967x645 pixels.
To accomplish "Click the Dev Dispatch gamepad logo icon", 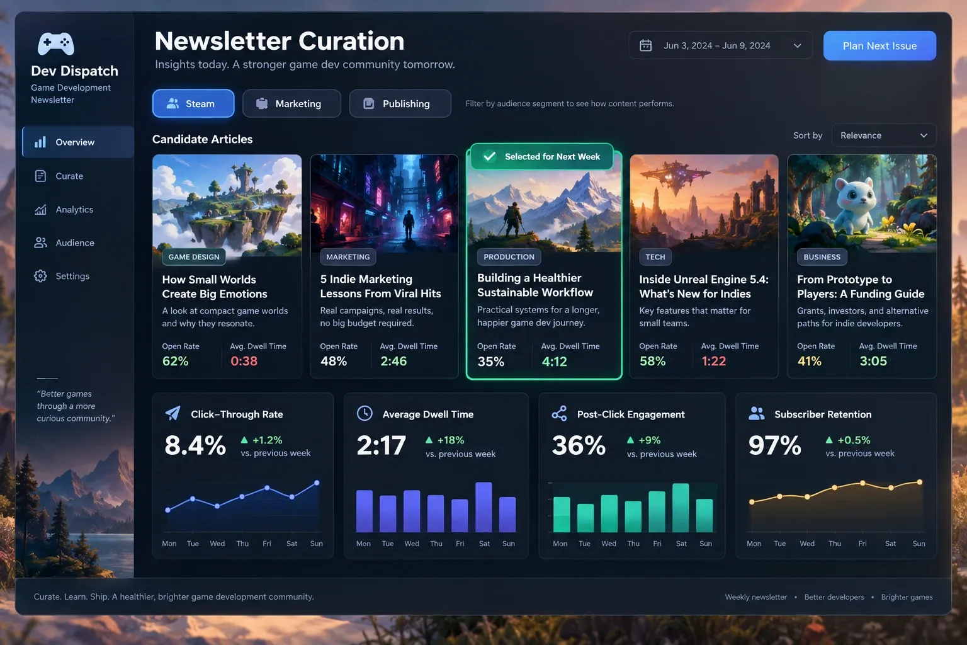I will click(x=56, y=43).
